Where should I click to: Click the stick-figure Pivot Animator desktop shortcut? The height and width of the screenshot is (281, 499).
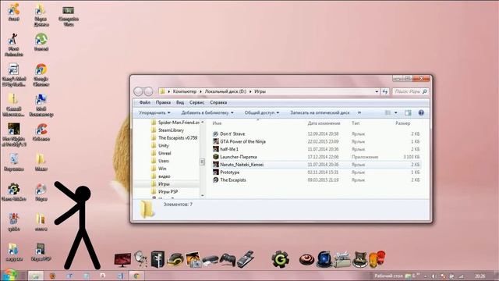tap(14, 45)
